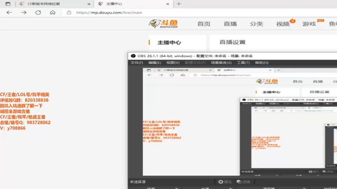Image resolution: width=337 pixels, height=189 pixels.
Task: Click overlay text 诚招全游戏合猪
Action: pos(15,111)
